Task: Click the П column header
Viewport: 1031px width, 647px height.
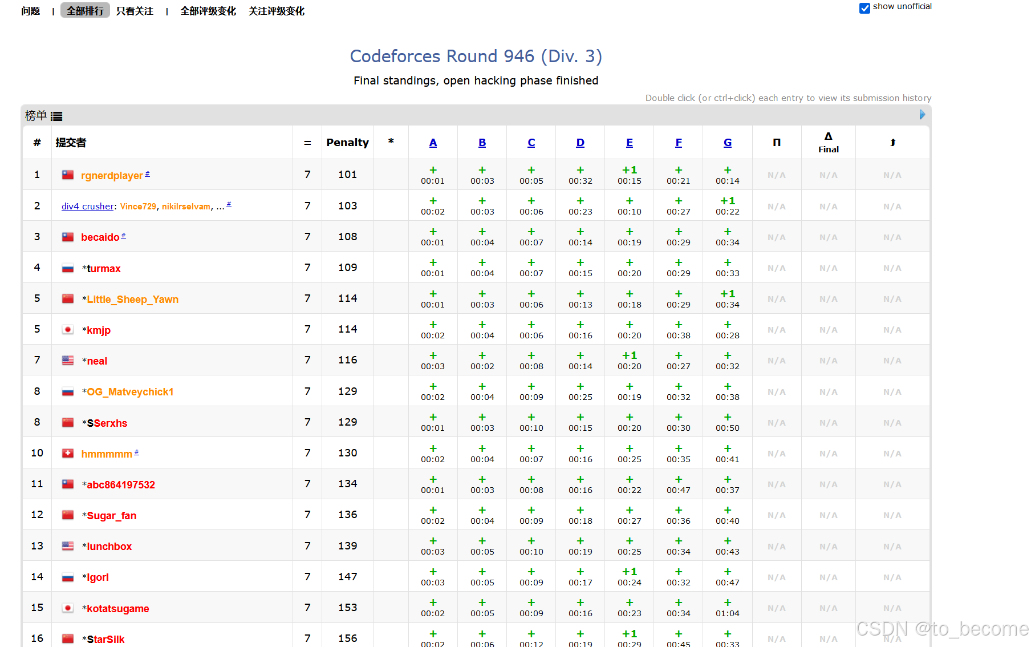Action: [777, 143]
